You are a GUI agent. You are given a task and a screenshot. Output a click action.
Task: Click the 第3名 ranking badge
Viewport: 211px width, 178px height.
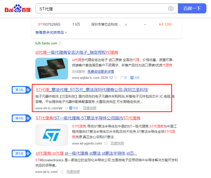pyautogui.click(x=22, y=90)
